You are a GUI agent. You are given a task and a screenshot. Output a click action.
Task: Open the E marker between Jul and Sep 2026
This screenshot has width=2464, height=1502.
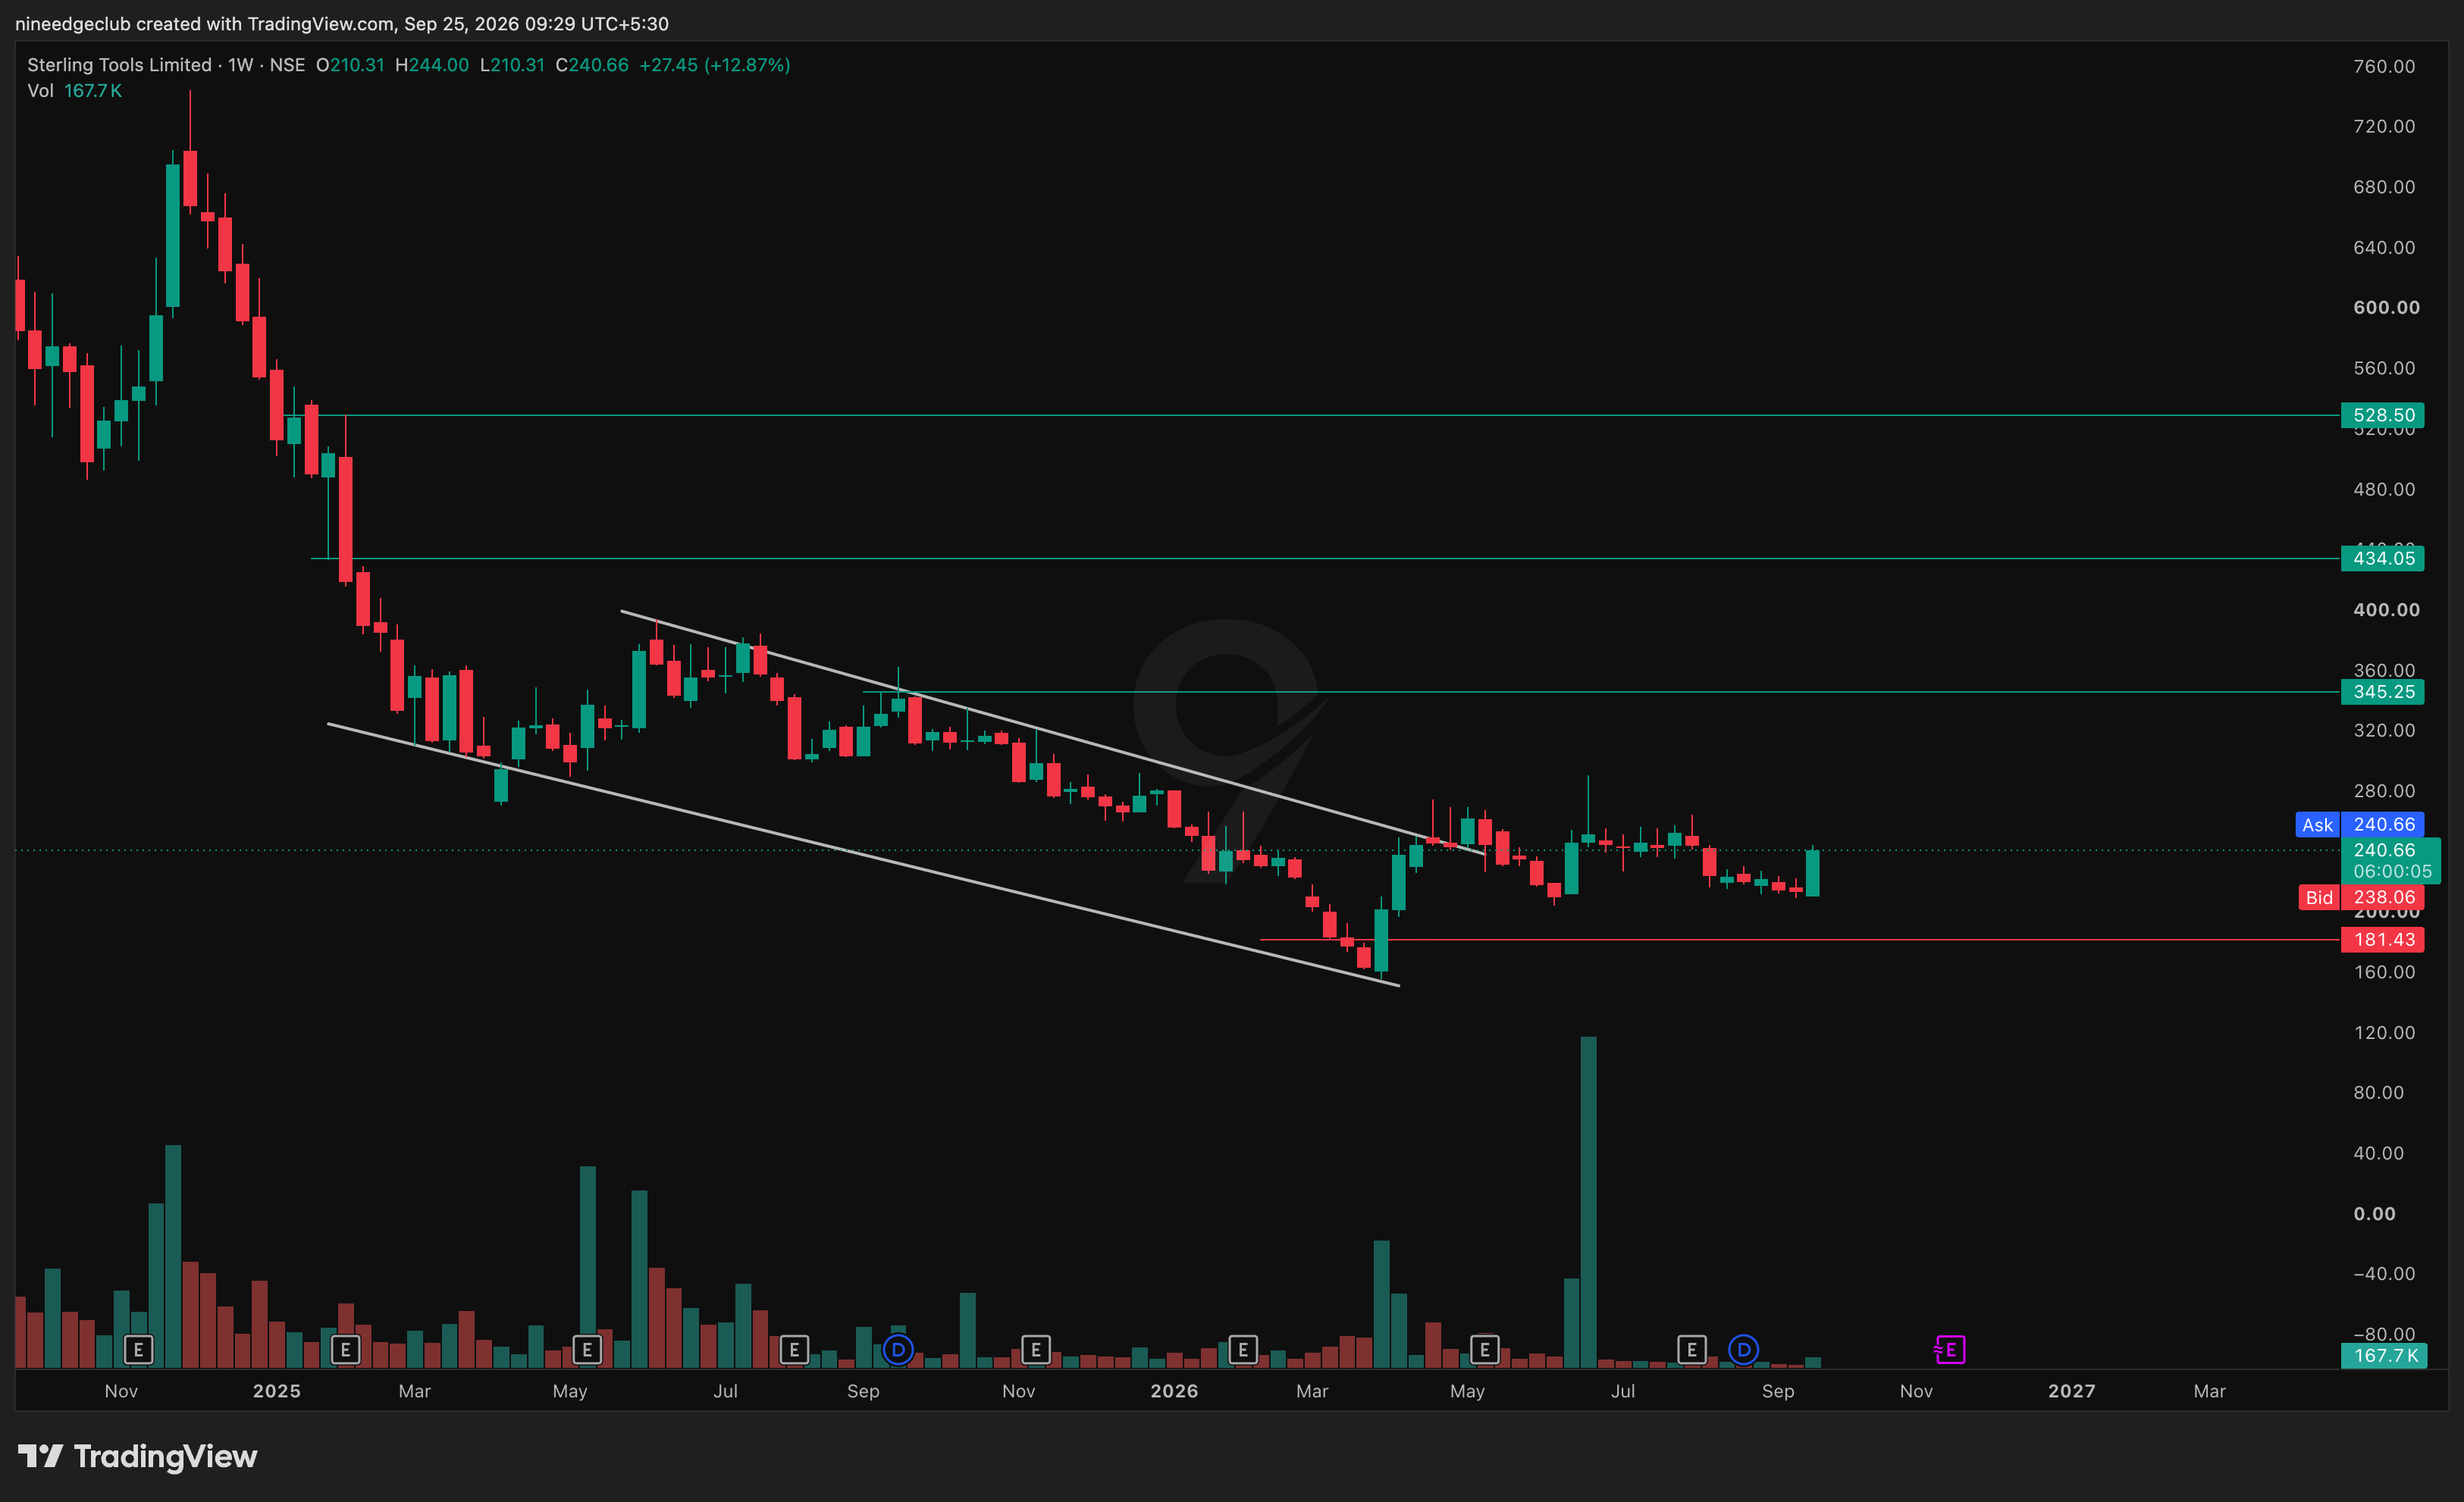[1692, 1350]
